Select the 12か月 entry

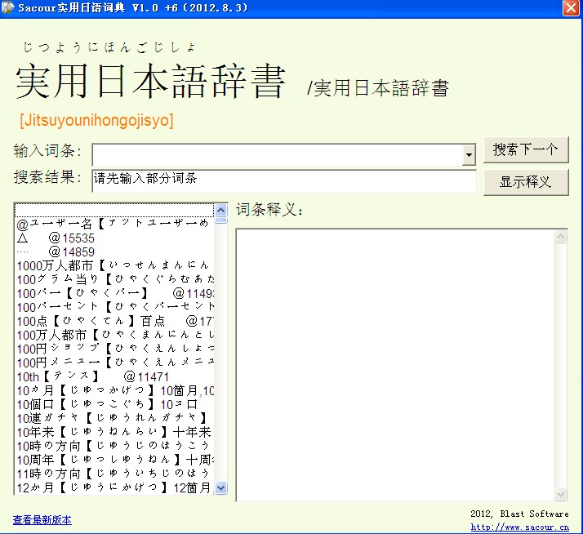[114, 487]
